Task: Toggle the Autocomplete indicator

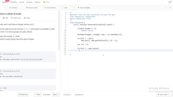Action: (84, 8)
